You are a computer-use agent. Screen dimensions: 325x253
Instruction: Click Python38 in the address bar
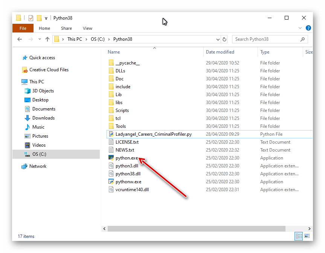click(x=123, y=39)
